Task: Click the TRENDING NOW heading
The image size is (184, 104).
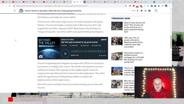Action: 121,18
